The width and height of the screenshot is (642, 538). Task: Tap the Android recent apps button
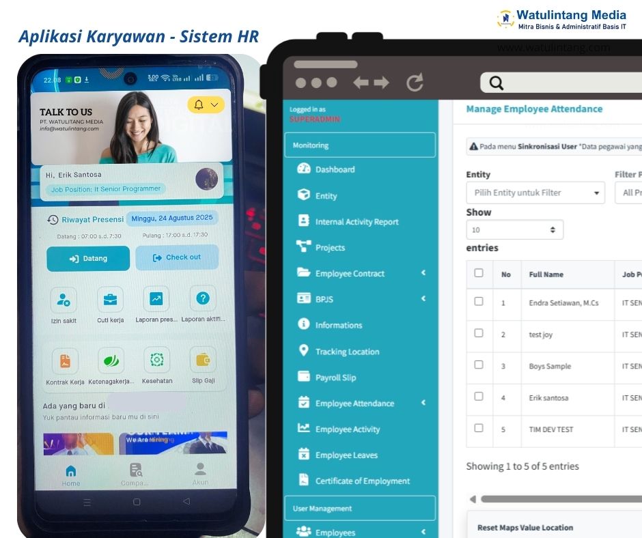[87, 502]
